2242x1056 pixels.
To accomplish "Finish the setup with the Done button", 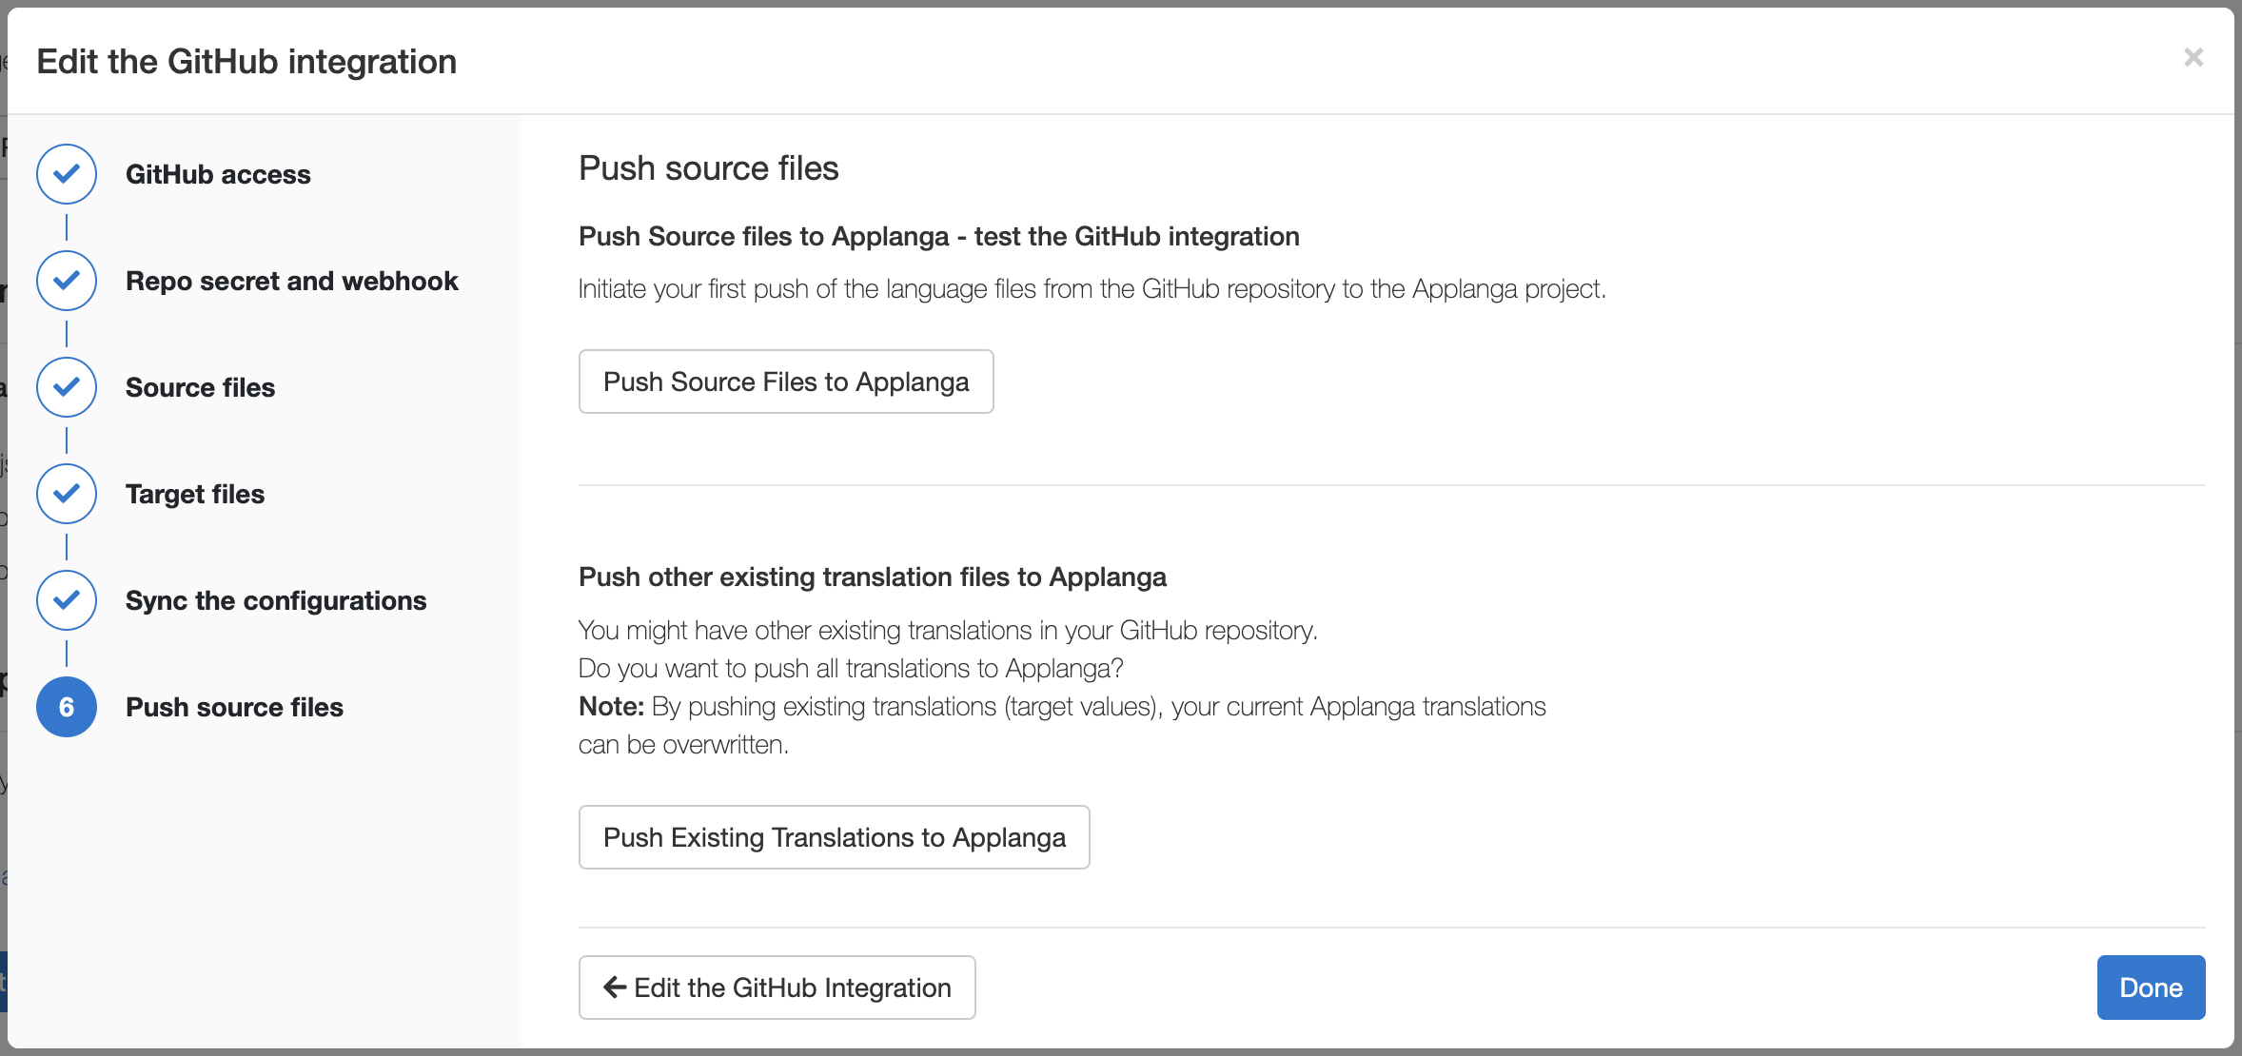I will pos(2151,988).
